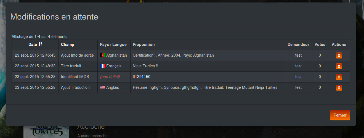Delete the Identifiant IMDB modification
Image resolution: width=364 pixels, height=138 pixels.
coord(339,77)
